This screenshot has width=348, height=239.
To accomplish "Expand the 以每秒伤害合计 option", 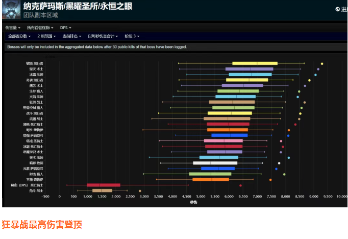I will pos(103,36).
